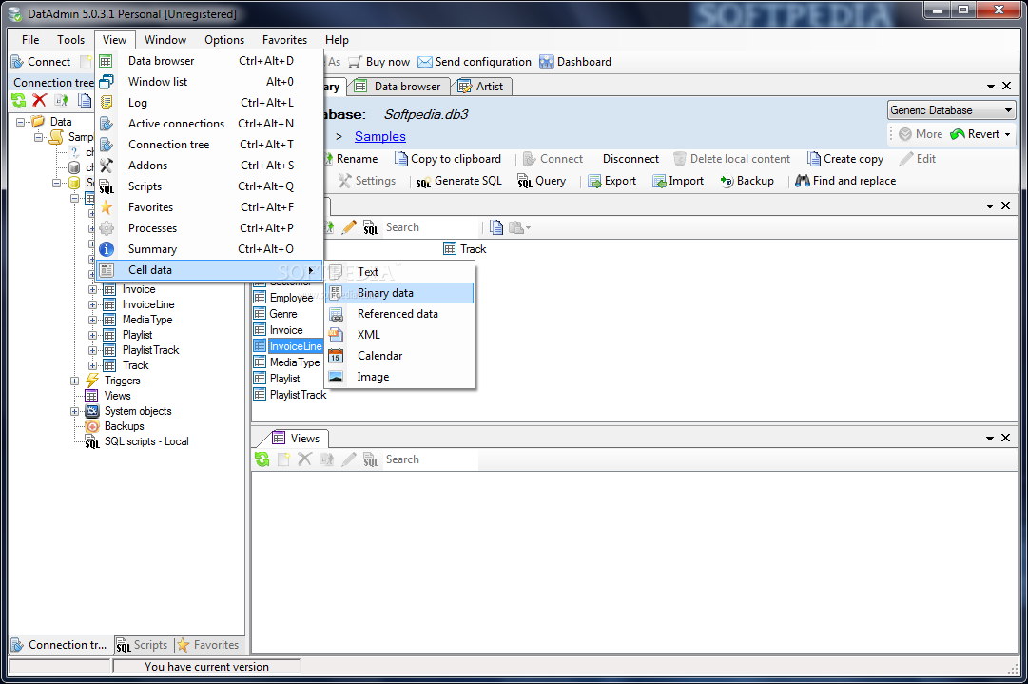Screen dimensions: 1028x684
Task: Expand the System objects node
Action: [75, 411]
